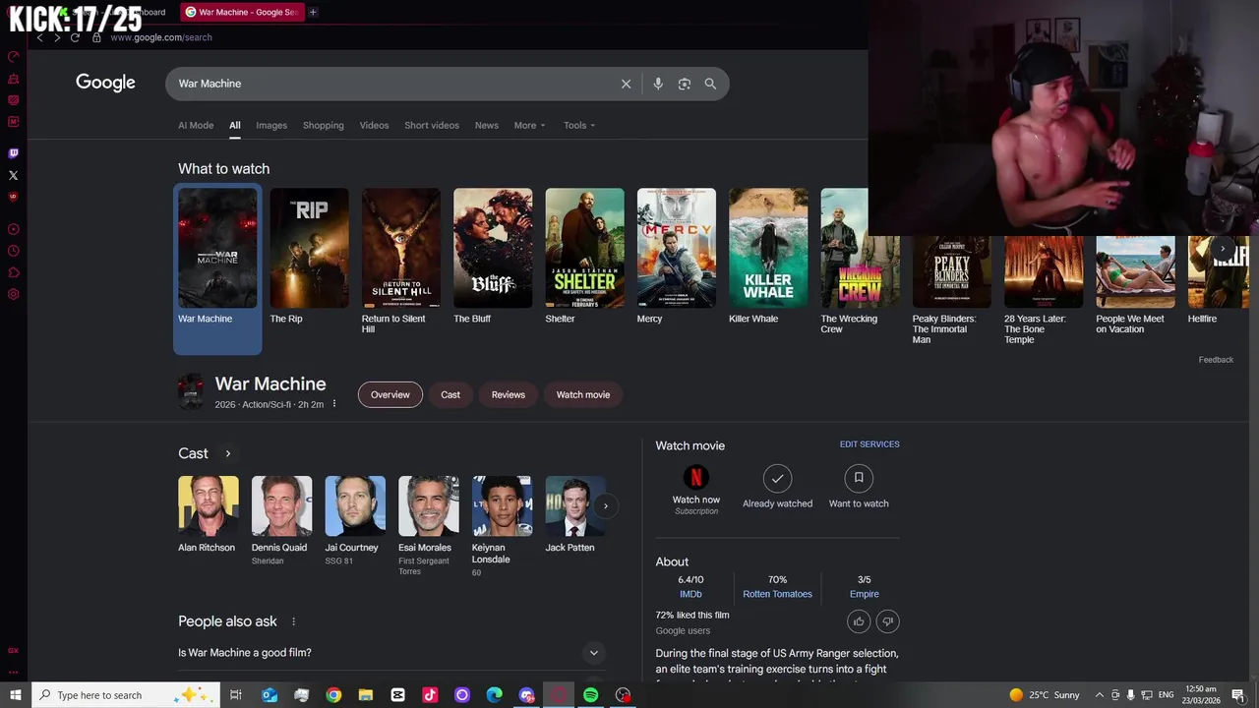The height and width of the screenshot is (708, 1259).
Task: Select The Rip movie poster
Action: coord(309,248)
